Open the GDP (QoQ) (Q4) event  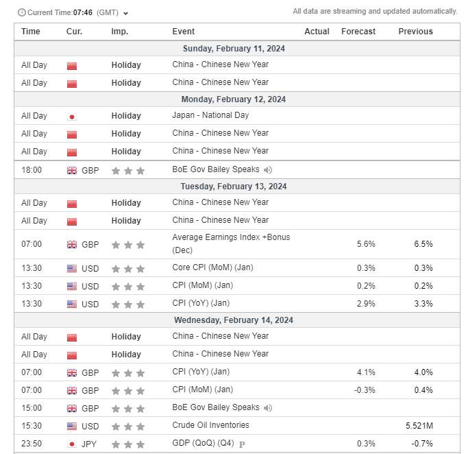tap(203, 444)
